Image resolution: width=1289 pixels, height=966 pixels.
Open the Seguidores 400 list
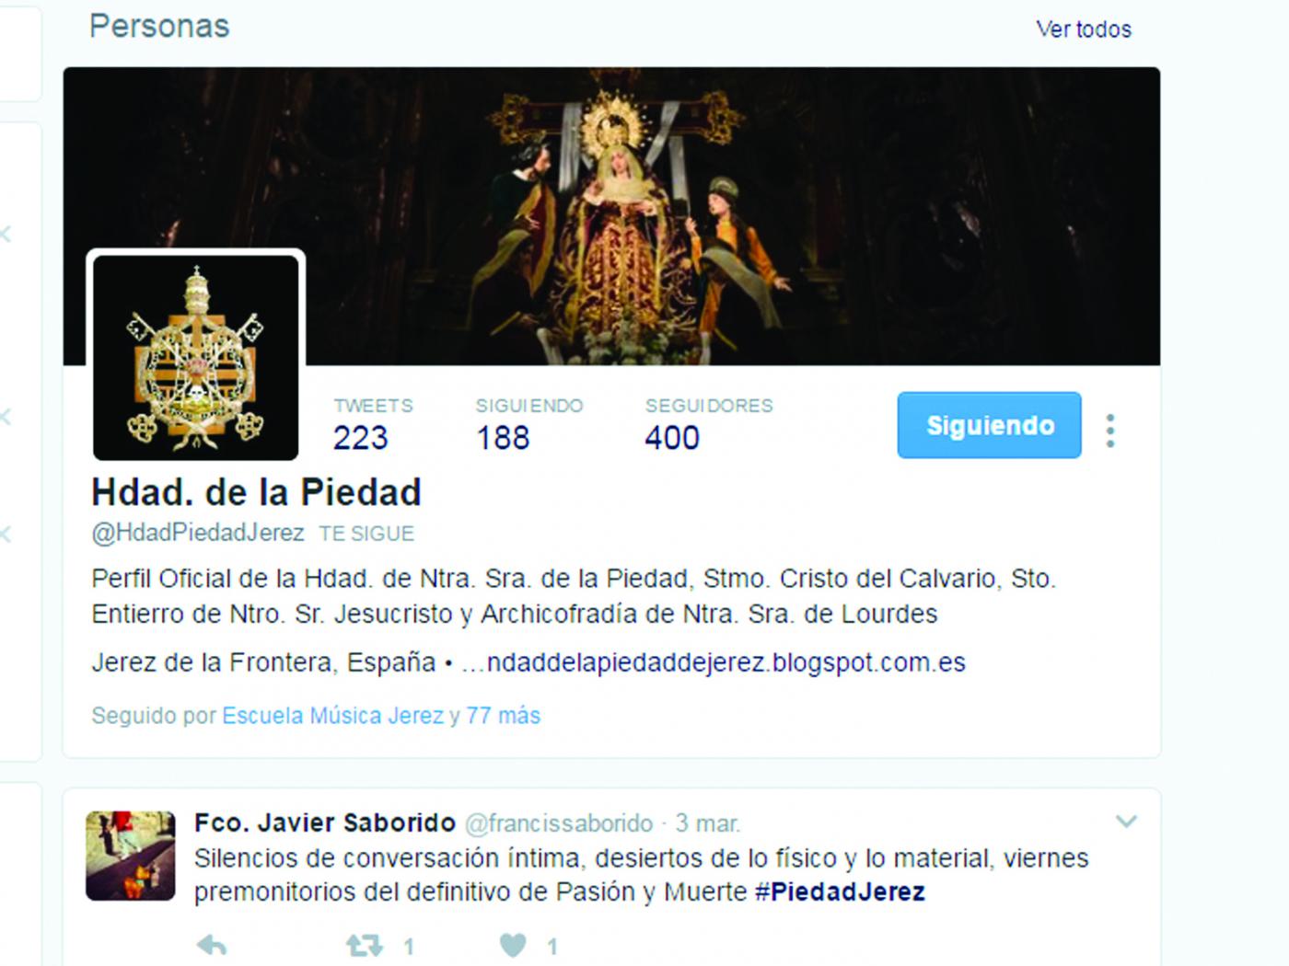point(709,424)
